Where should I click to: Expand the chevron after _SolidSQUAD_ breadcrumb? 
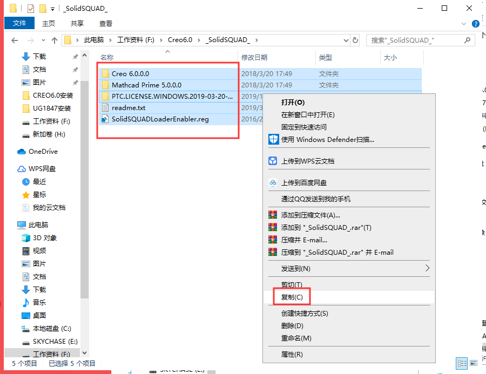[256, 40]
